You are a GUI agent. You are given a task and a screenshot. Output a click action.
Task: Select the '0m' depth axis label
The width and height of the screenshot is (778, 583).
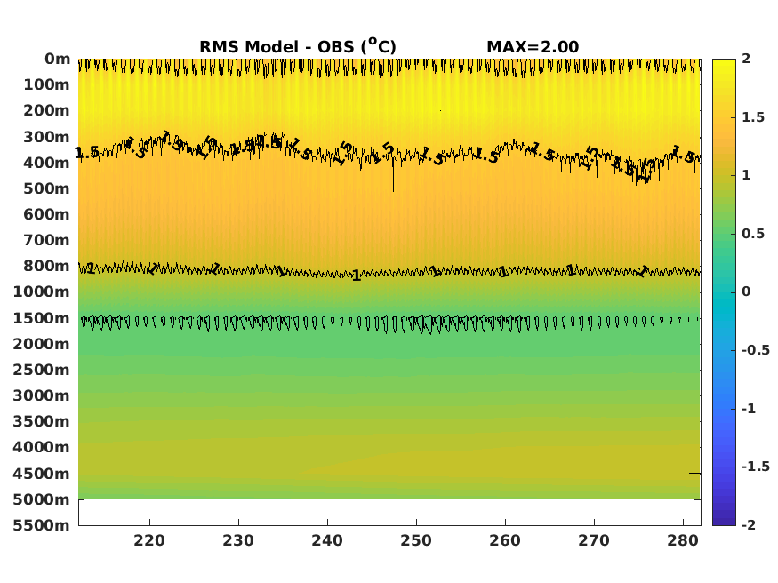coord(58,59)
